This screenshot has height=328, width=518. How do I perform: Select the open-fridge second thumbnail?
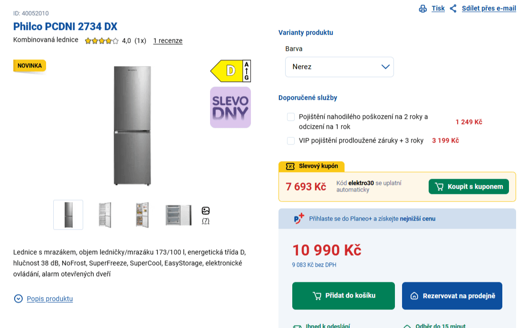pyautogui.click(x=105, y=215)
